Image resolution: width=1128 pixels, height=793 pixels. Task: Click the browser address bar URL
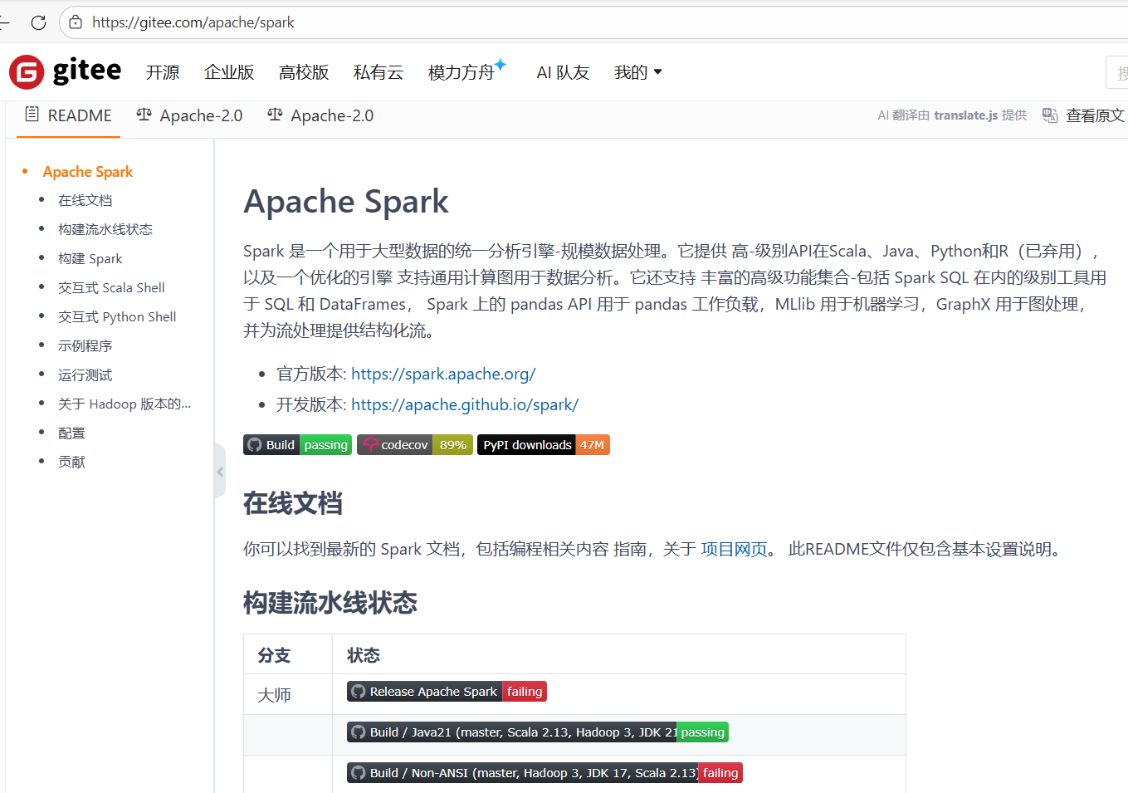pos(193,22)
